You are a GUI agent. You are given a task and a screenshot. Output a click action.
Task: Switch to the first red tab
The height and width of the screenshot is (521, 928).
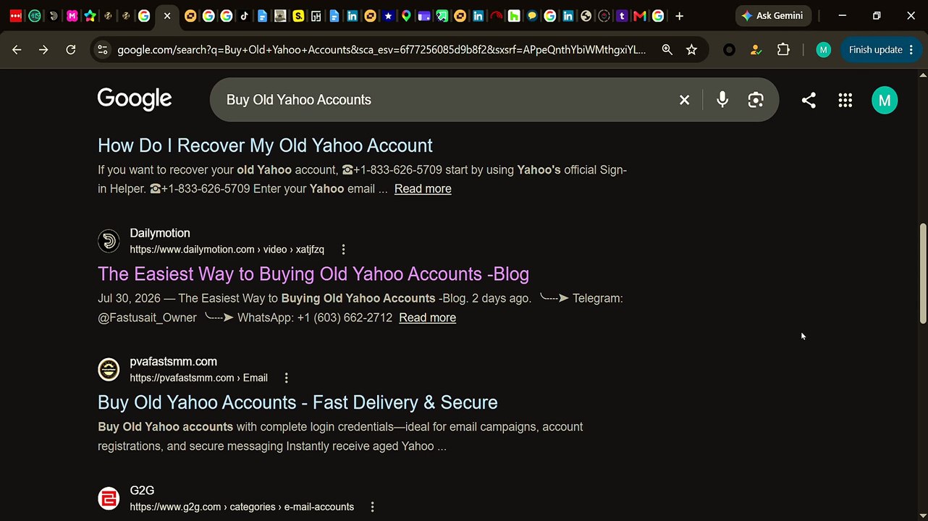pos(16,16)
